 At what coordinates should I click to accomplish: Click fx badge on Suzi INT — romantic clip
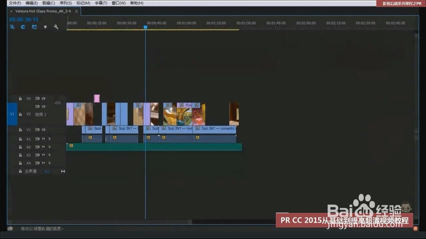(198, 128)
